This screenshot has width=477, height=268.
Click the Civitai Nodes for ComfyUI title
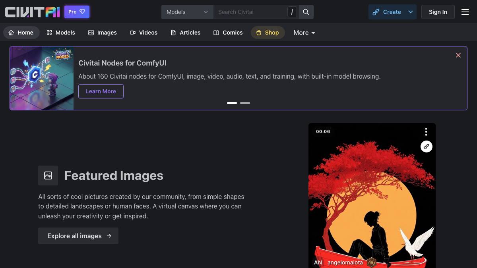[122, 63]
